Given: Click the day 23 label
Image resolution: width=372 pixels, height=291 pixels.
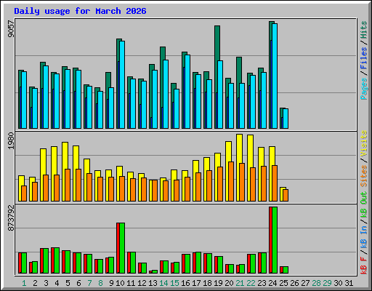Looking at the screenshot, I should tap(262, 283).
